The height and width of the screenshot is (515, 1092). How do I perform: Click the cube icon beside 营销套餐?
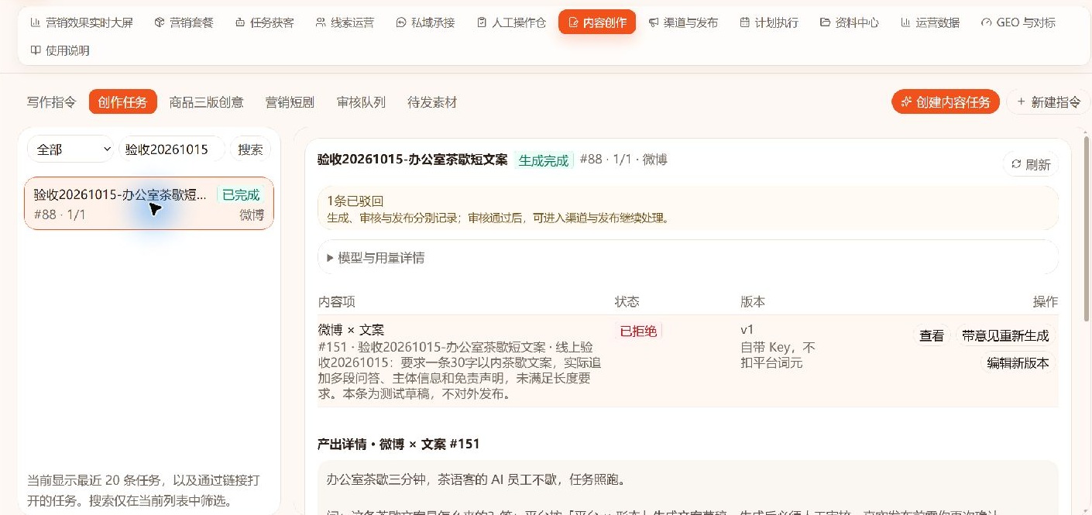click(160, 22)
